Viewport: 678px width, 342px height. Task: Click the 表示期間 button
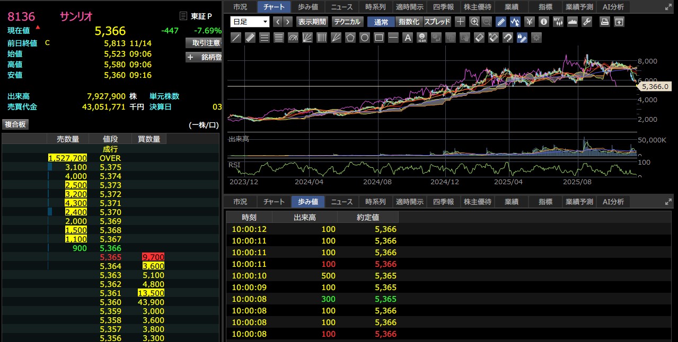tap(312, 22)
